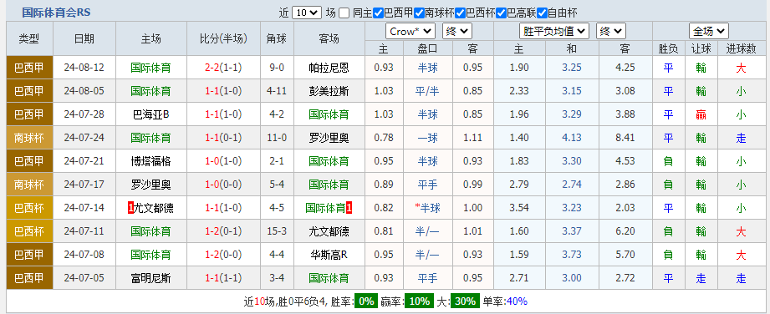Uncheck the 自由杯 filter checkbox
This screenshot has height=314, width=770.
542,13
